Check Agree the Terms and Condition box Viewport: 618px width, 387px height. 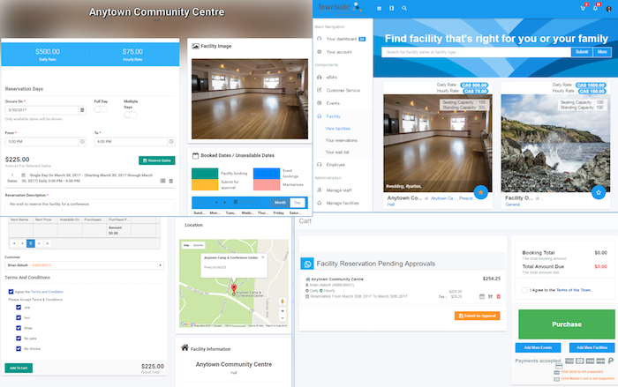[11, 292]
